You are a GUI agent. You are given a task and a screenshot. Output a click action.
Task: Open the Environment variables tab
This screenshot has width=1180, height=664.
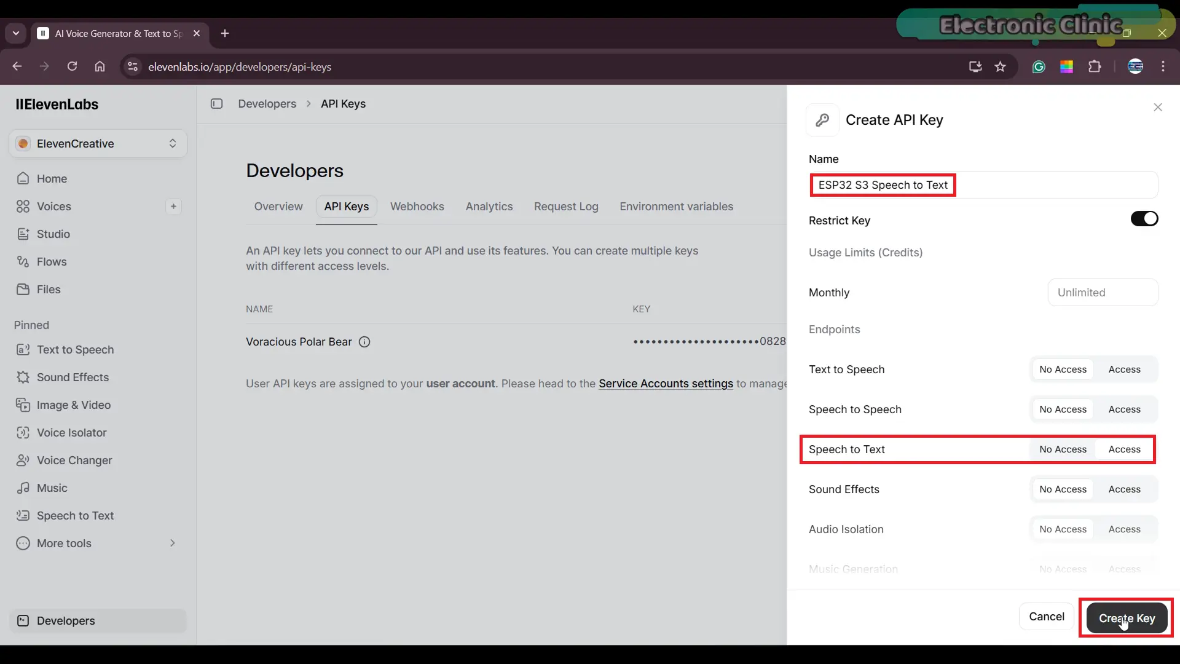point(677,207)
